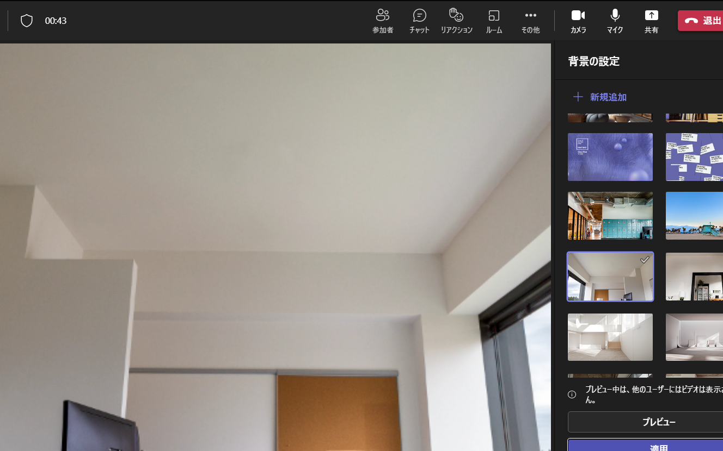723x451 pixels.
Task: Select the teal lockers office background thumbnail
Action: pos(610,216)
